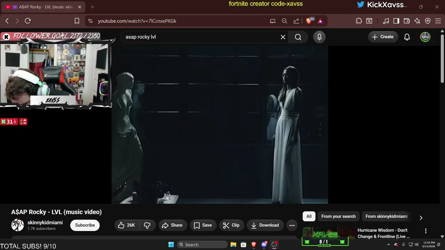Screen dimensions: 445x250
Task: Go back to the previous page
Action: [7, 21]
